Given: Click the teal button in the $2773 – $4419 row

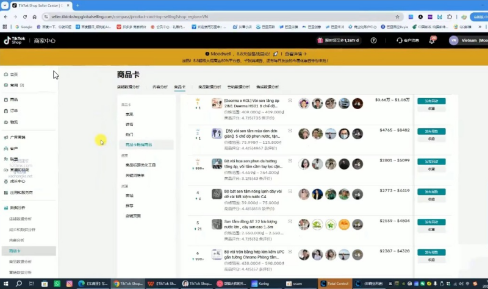Looking at the screenshot, I should pos(431,191).
